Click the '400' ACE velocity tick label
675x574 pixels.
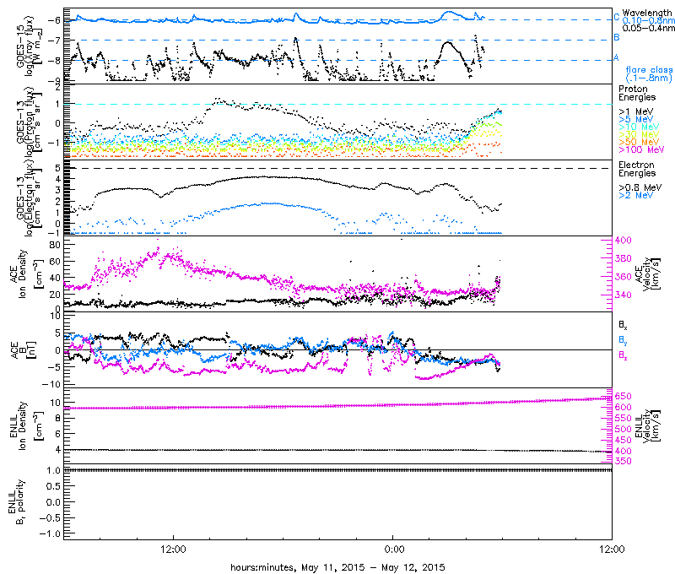(623, 241)
